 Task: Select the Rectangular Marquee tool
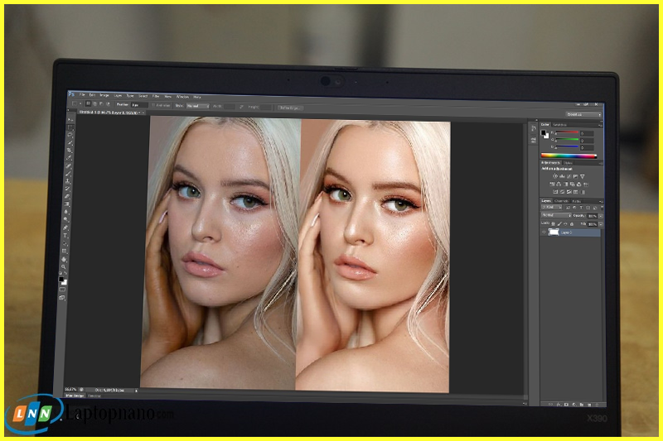click(x=70, y=127)
